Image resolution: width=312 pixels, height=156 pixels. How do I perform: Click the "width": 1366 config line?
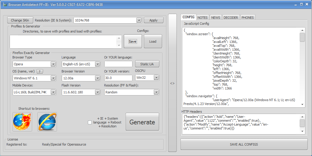tap(222, 88)
